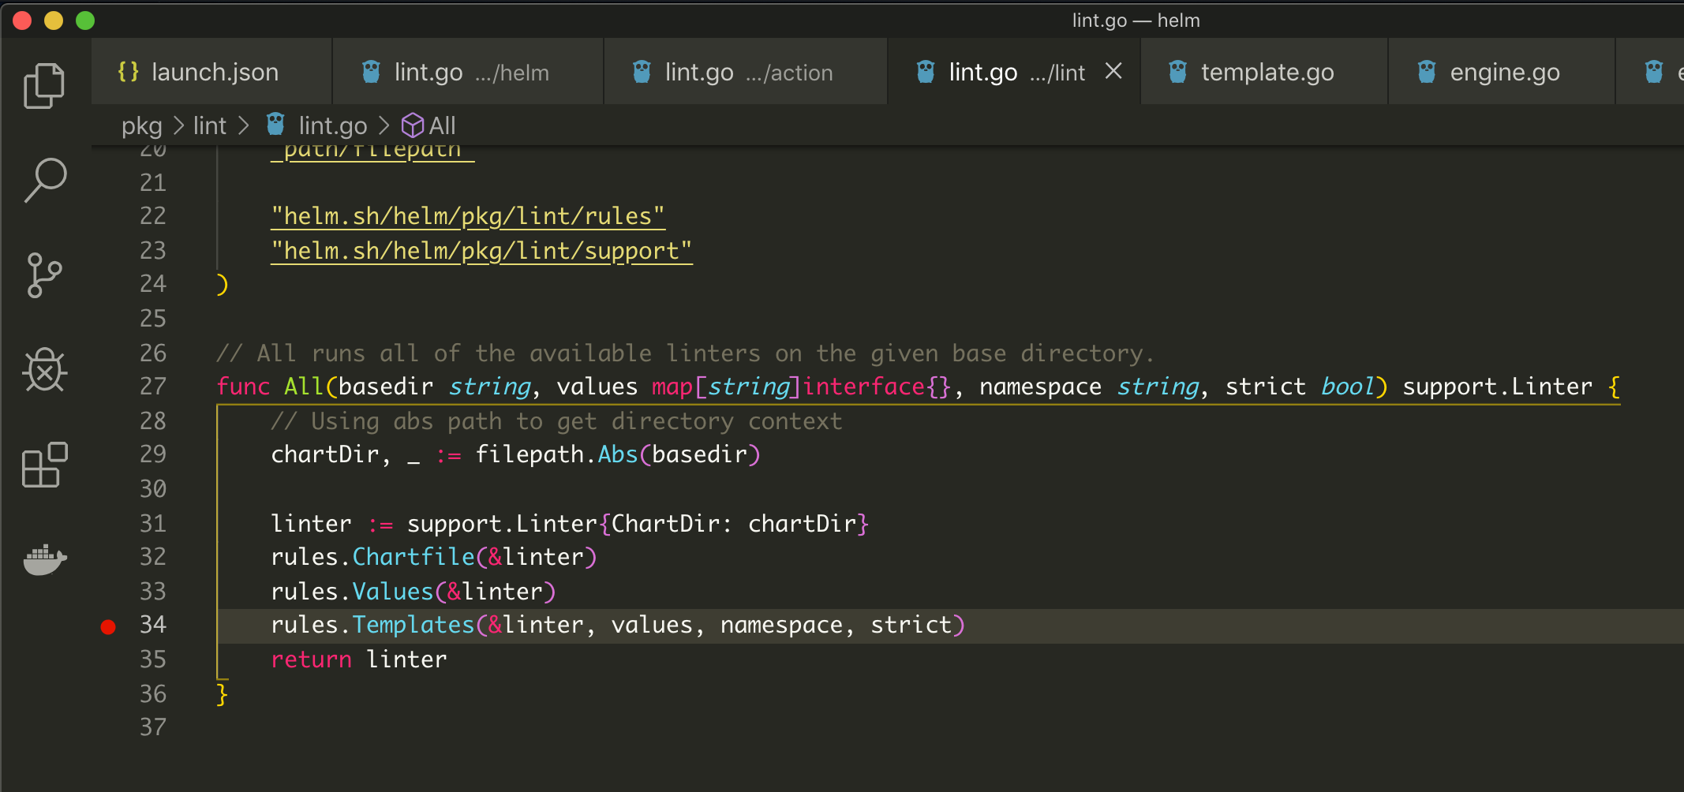Click support.Linter return type on line 27

pyautogui.click(x=1497, y=387)
